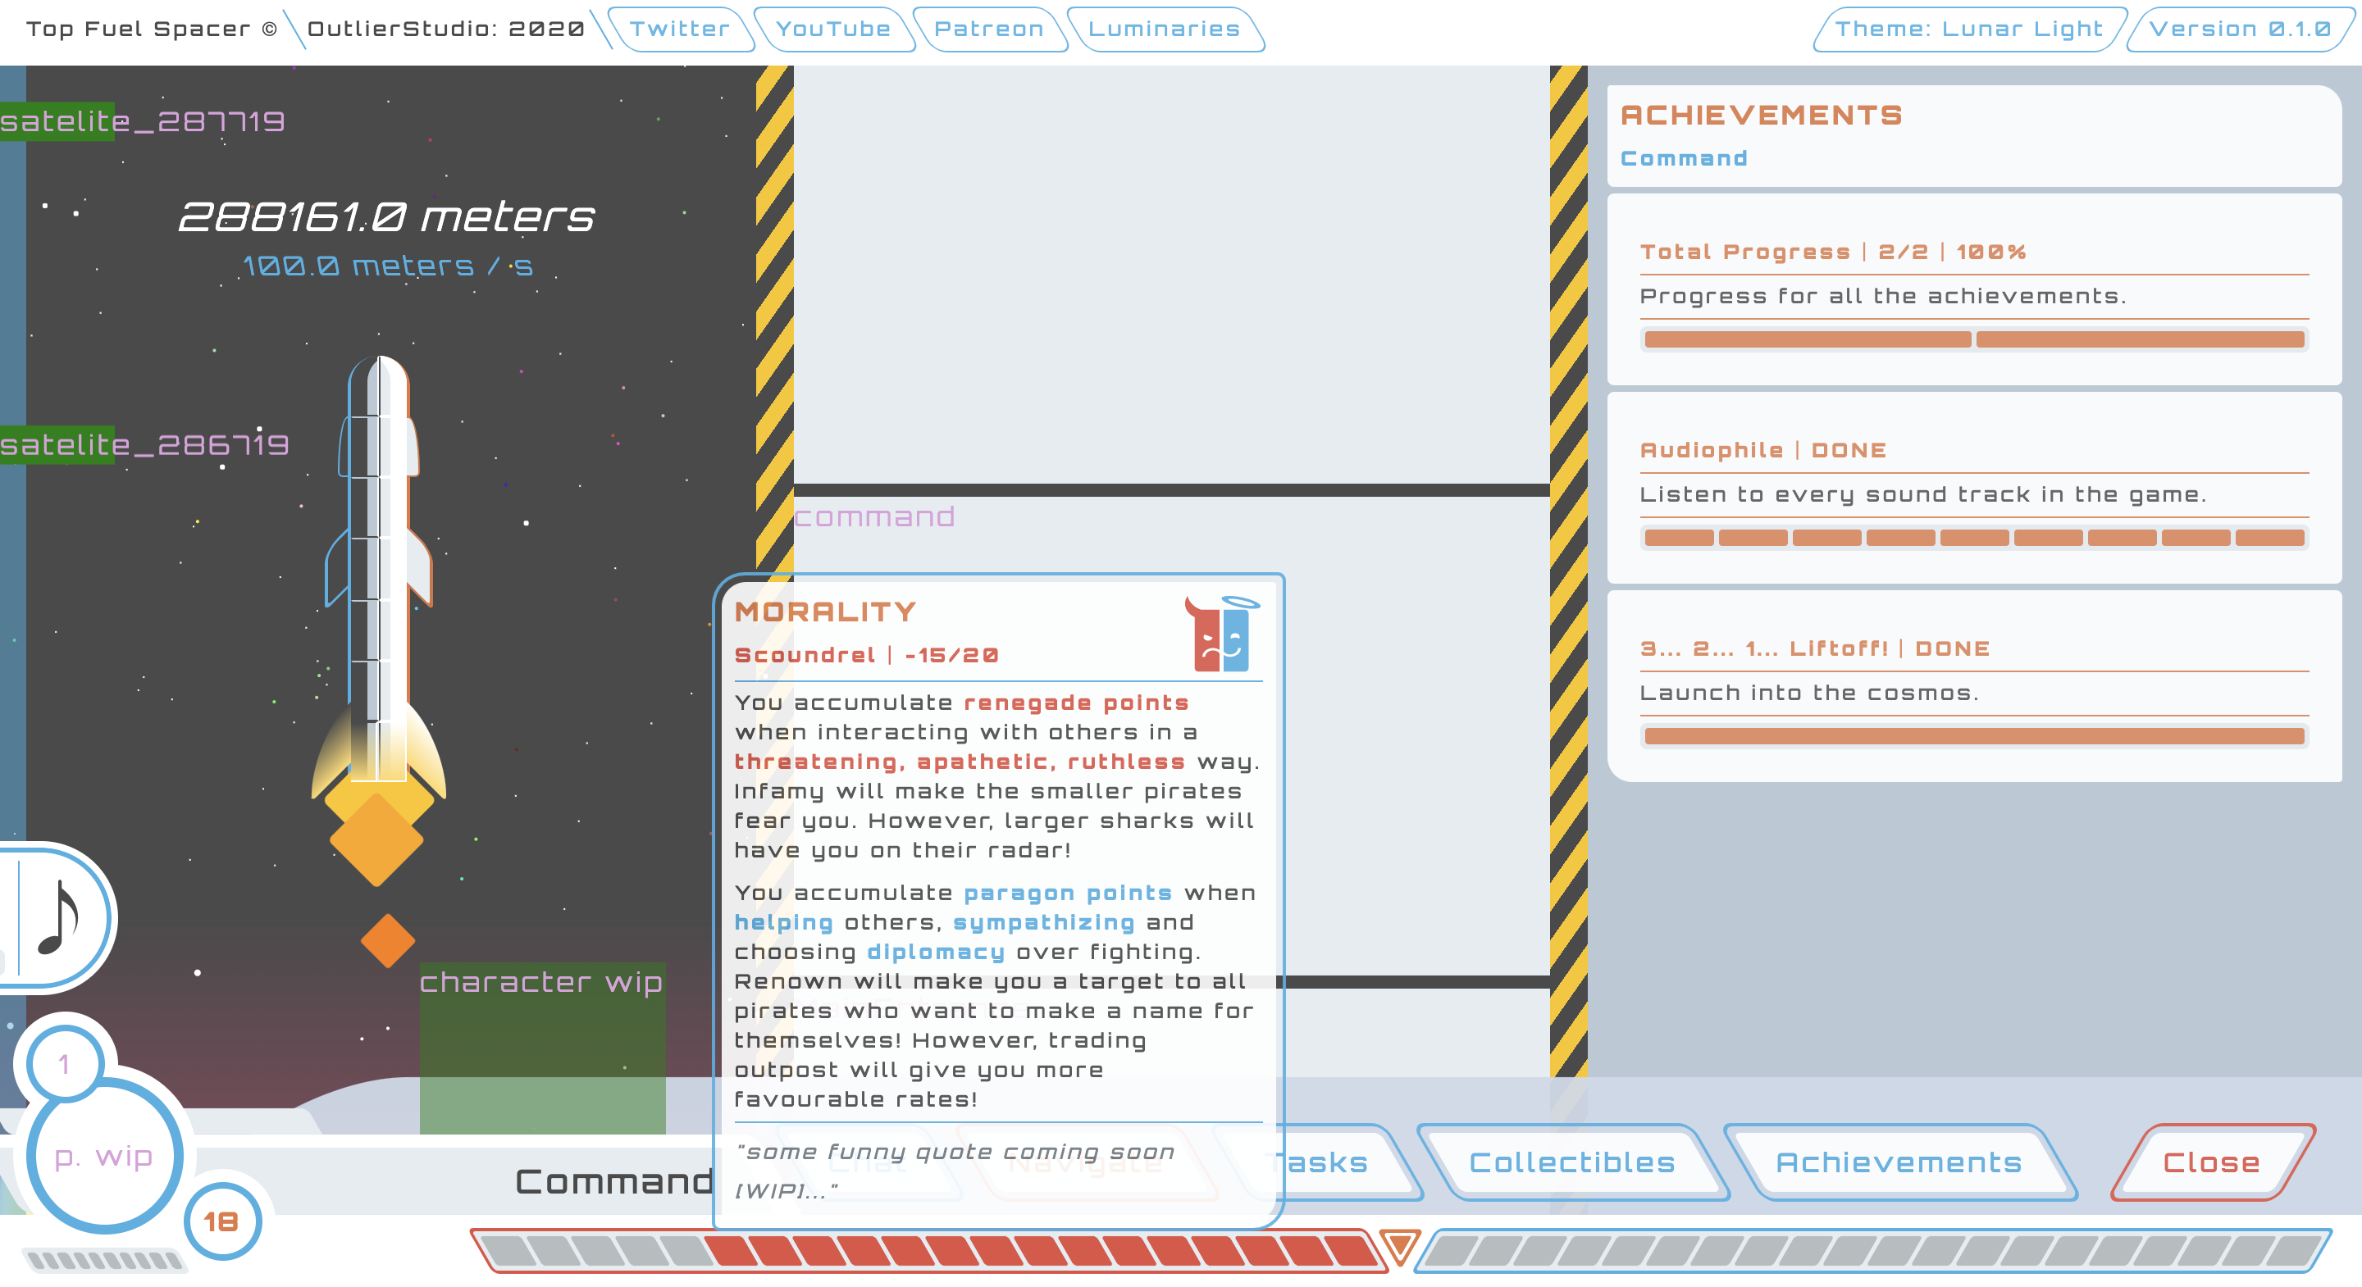This screenshot has width=2362, height=1287.
Task: Click the 100.0 meters / s speed readout
Action: (388, 266)
